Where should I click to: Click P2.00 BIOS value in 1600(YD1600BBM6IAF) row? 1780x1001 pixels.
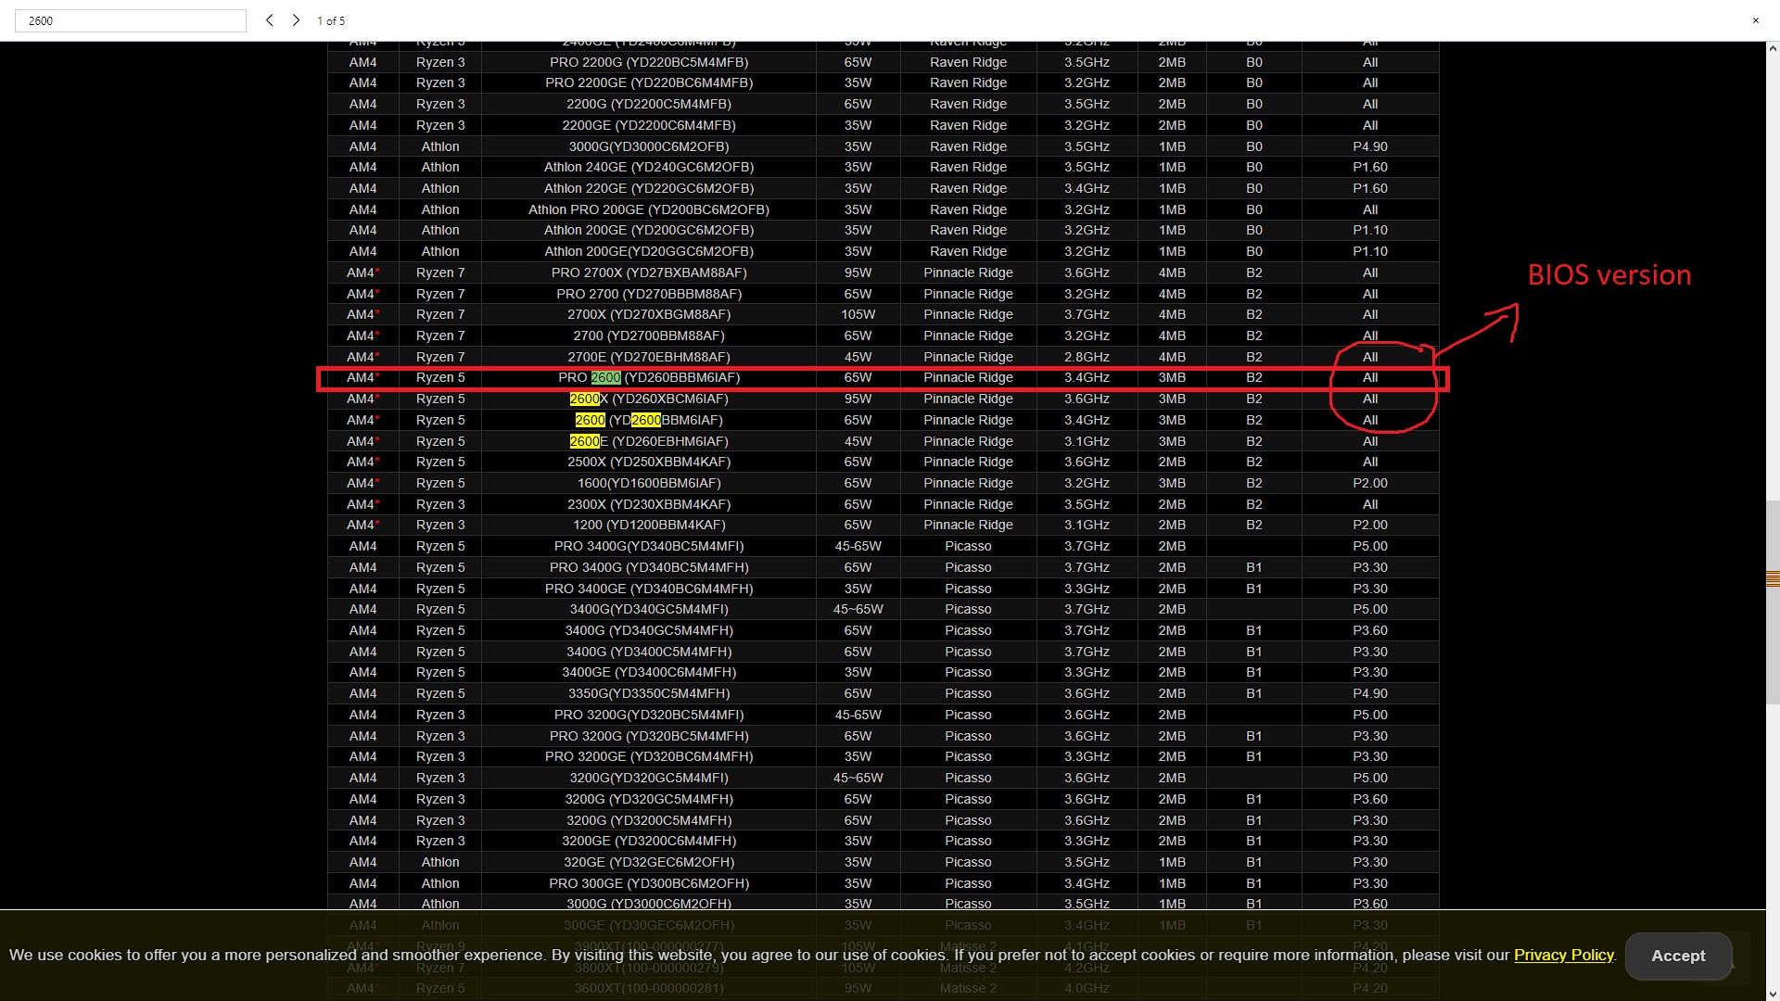click(x=1370, y=483)
